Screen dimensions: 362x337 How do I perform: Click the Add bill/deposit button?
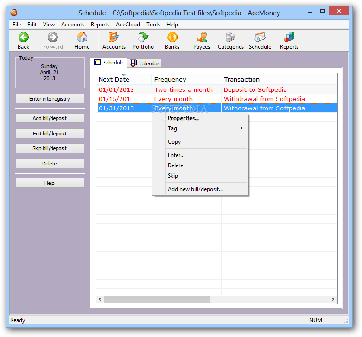click(x=50, y=118)
